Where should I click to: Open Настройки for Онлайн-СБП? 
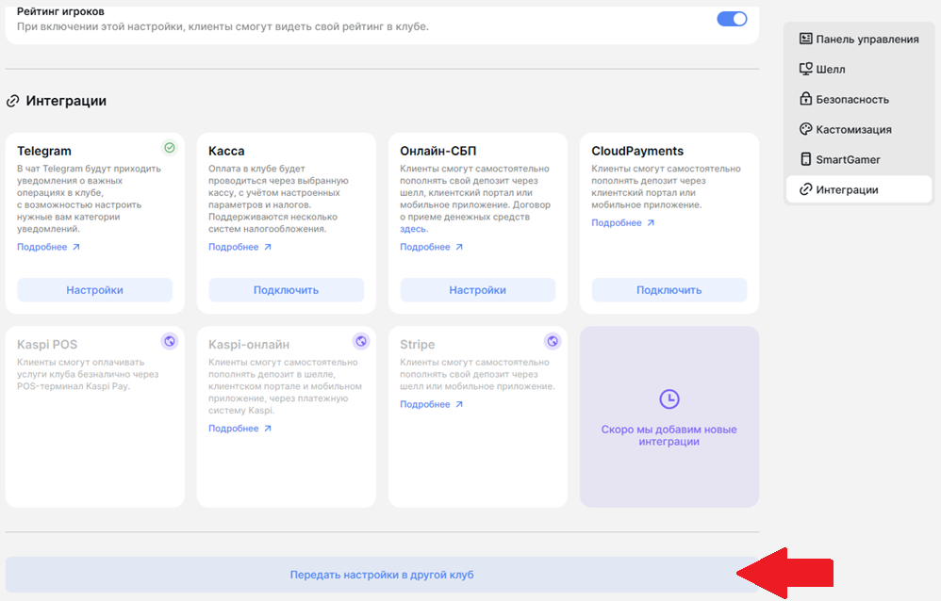tap(478, 290)
